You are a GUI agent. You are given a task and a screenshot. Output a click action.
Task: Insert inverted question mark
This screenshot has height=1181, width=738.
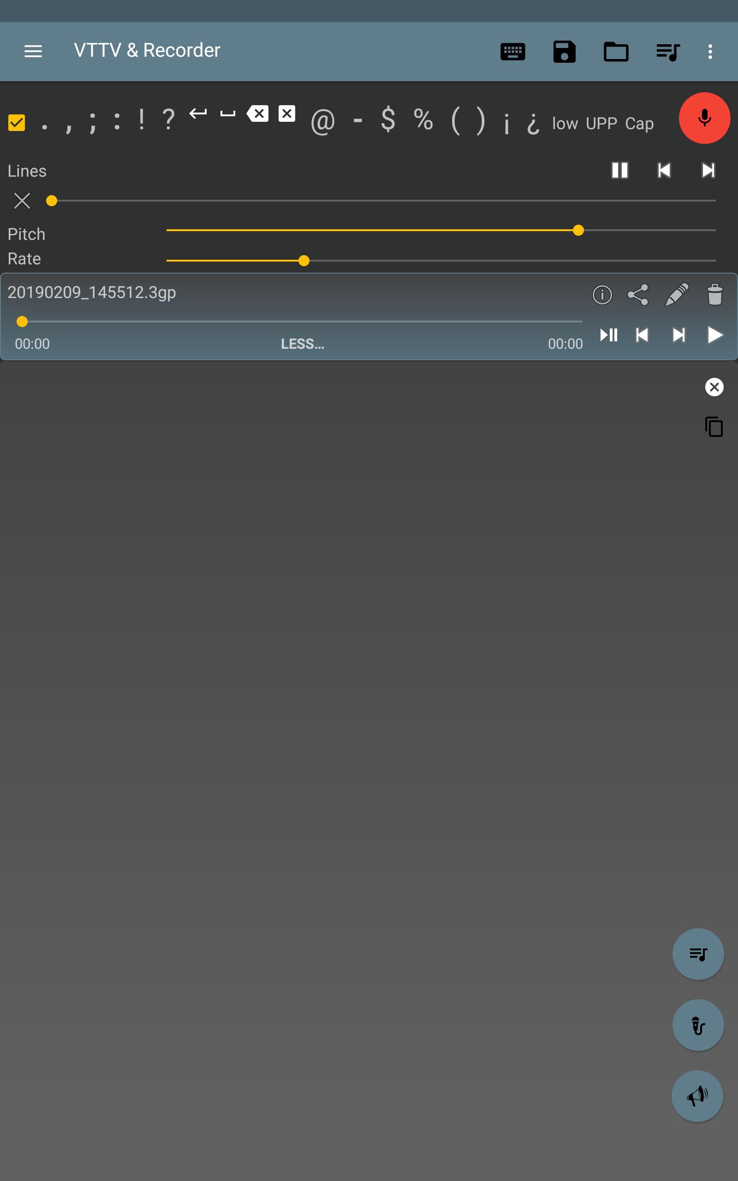[x=533, y=124]
